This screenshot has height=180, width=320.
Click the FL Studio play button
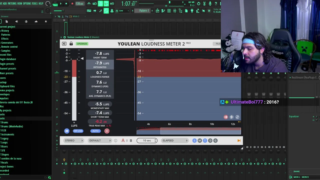61,3
